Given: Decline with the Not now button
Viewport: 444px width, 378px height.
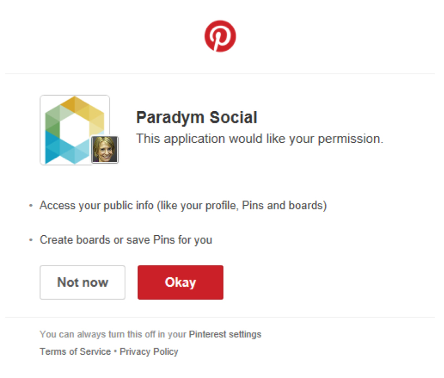Looking at the screenshot, I should pyautogui.click(x=83, y=282).
